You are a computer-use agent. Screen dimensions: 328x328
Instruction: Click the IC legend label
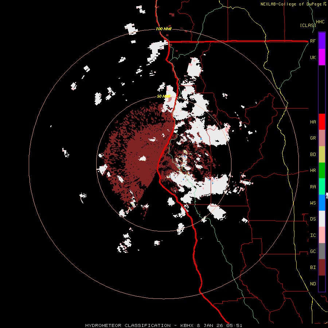(x=313, y=235)
